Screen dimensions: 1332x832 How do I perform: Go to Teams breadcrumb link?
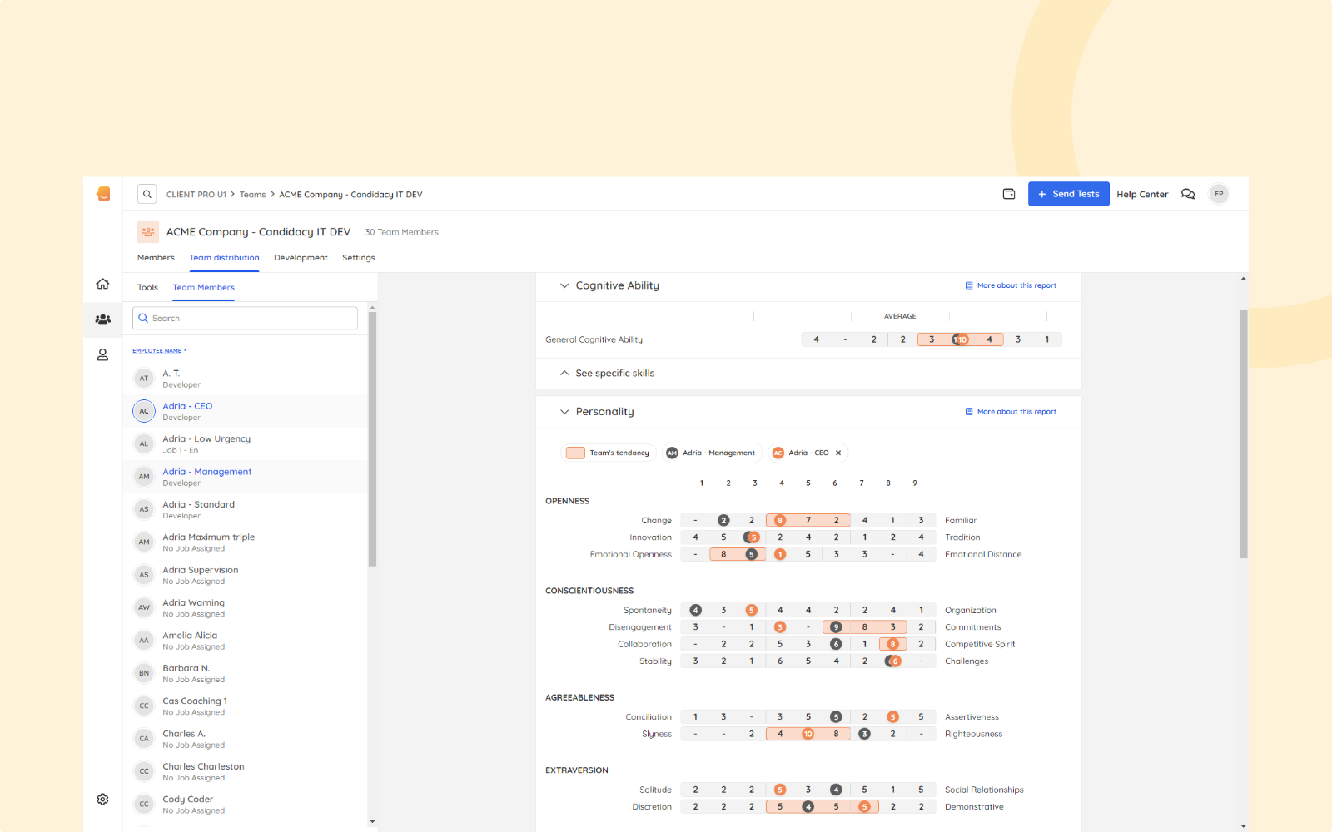(x=252, y=195)
